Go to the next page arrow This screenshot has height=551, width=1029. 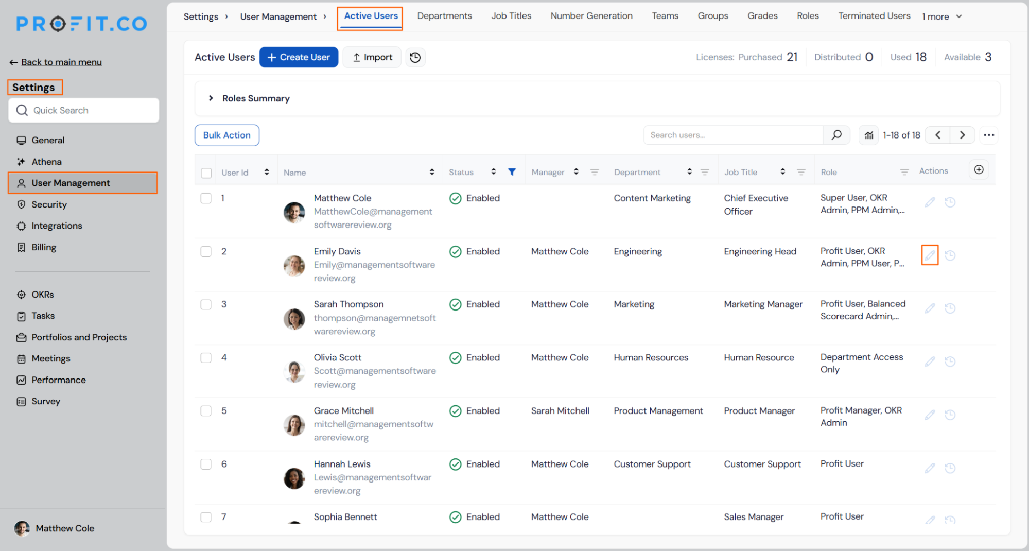[962, 135]
